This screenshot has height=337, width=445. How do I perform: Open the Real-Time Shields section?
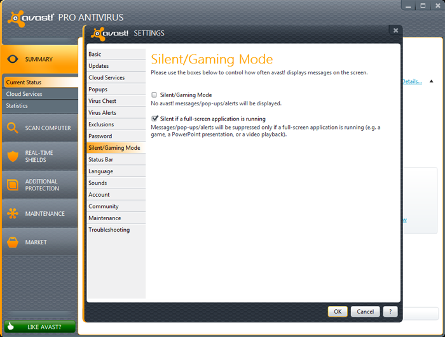click(39, 156)
